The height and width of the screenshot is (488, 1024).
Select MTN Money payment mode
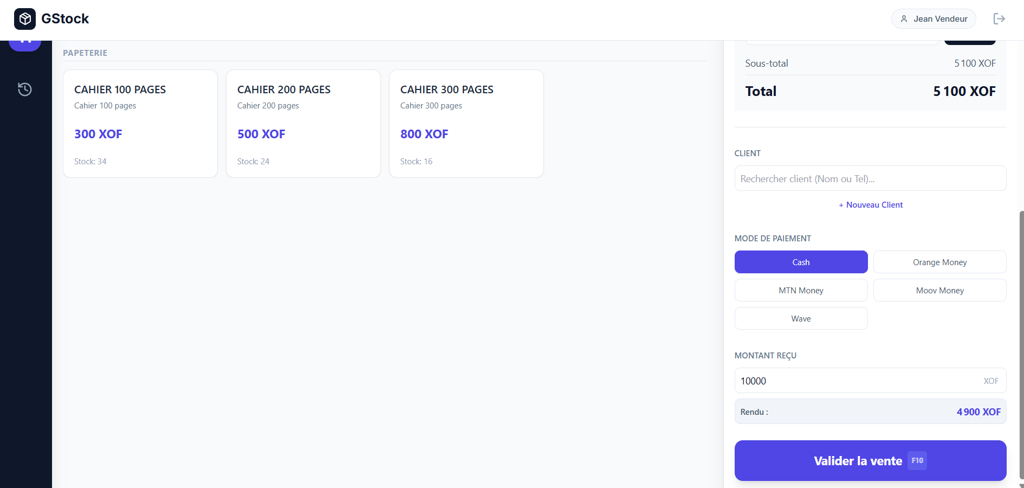[x=801, y=290]
